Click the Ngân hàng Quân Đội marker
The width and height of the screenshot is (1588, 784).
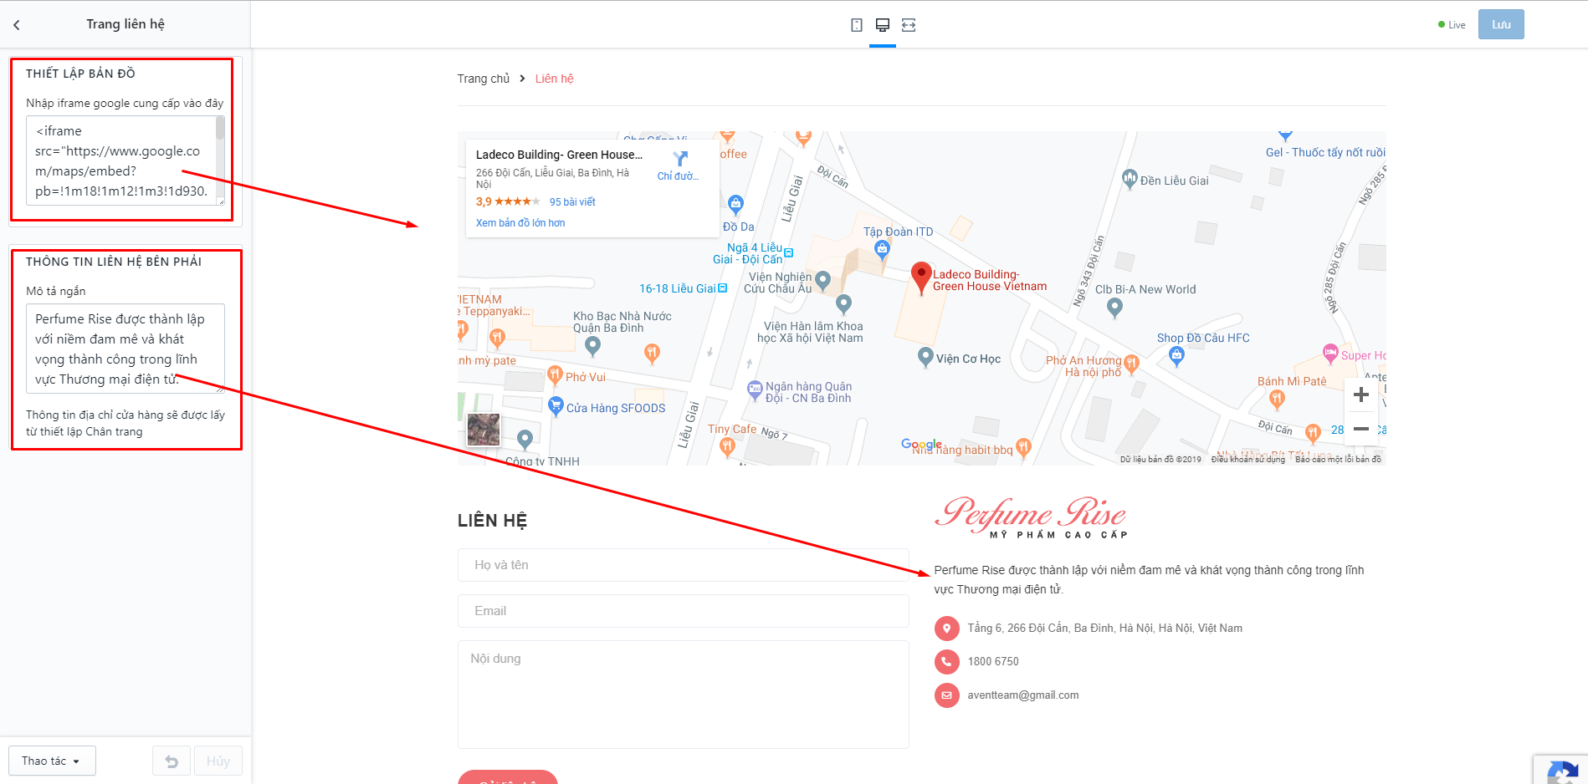(x=755, y=389)
